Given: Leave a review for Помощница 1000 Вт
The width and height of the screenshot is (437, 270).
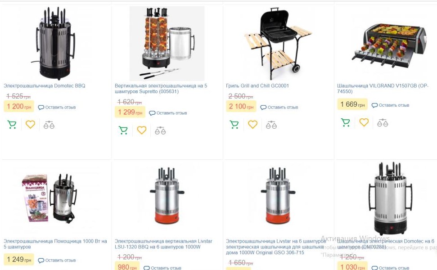Looking at the screenshot, I should pos(58,260).
